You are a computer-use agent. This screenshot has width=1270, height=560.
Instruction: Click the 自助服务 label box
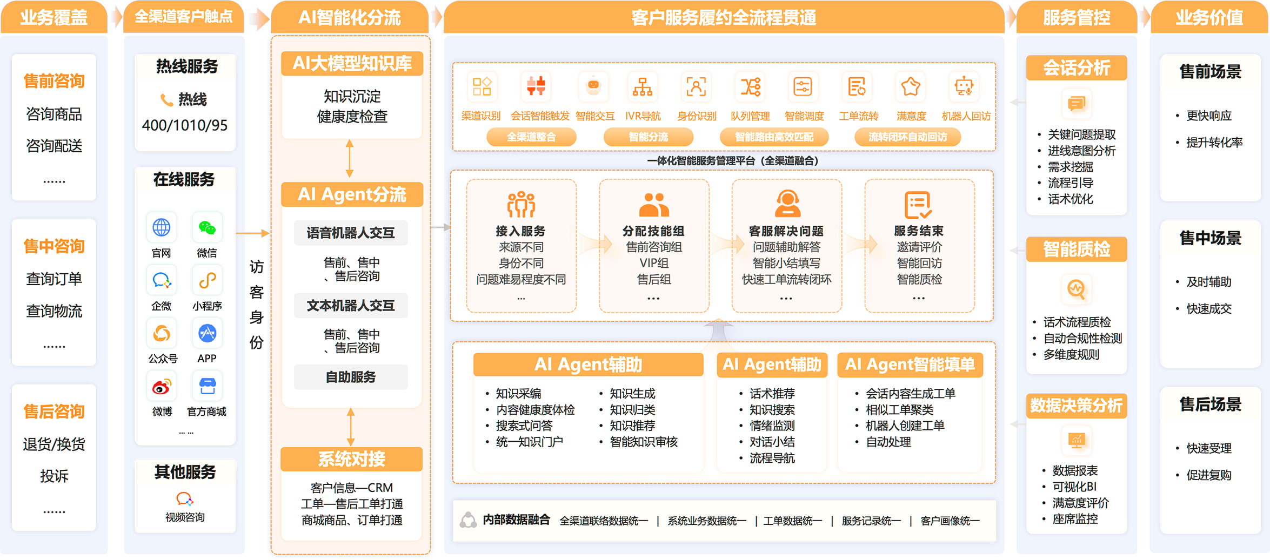click(351, 377)
